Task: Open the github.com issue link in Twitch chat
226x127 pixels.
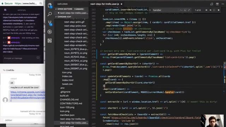Action: pyautogui.click(x=21, y=49)
